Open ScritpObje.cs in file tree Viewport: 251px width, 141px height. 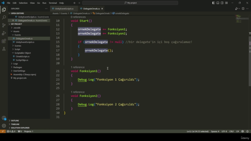(22, 60)
